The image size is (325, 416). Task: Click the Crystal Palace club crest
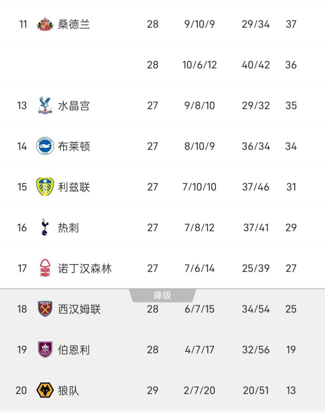pyautogui.click(x=45, y=105)
